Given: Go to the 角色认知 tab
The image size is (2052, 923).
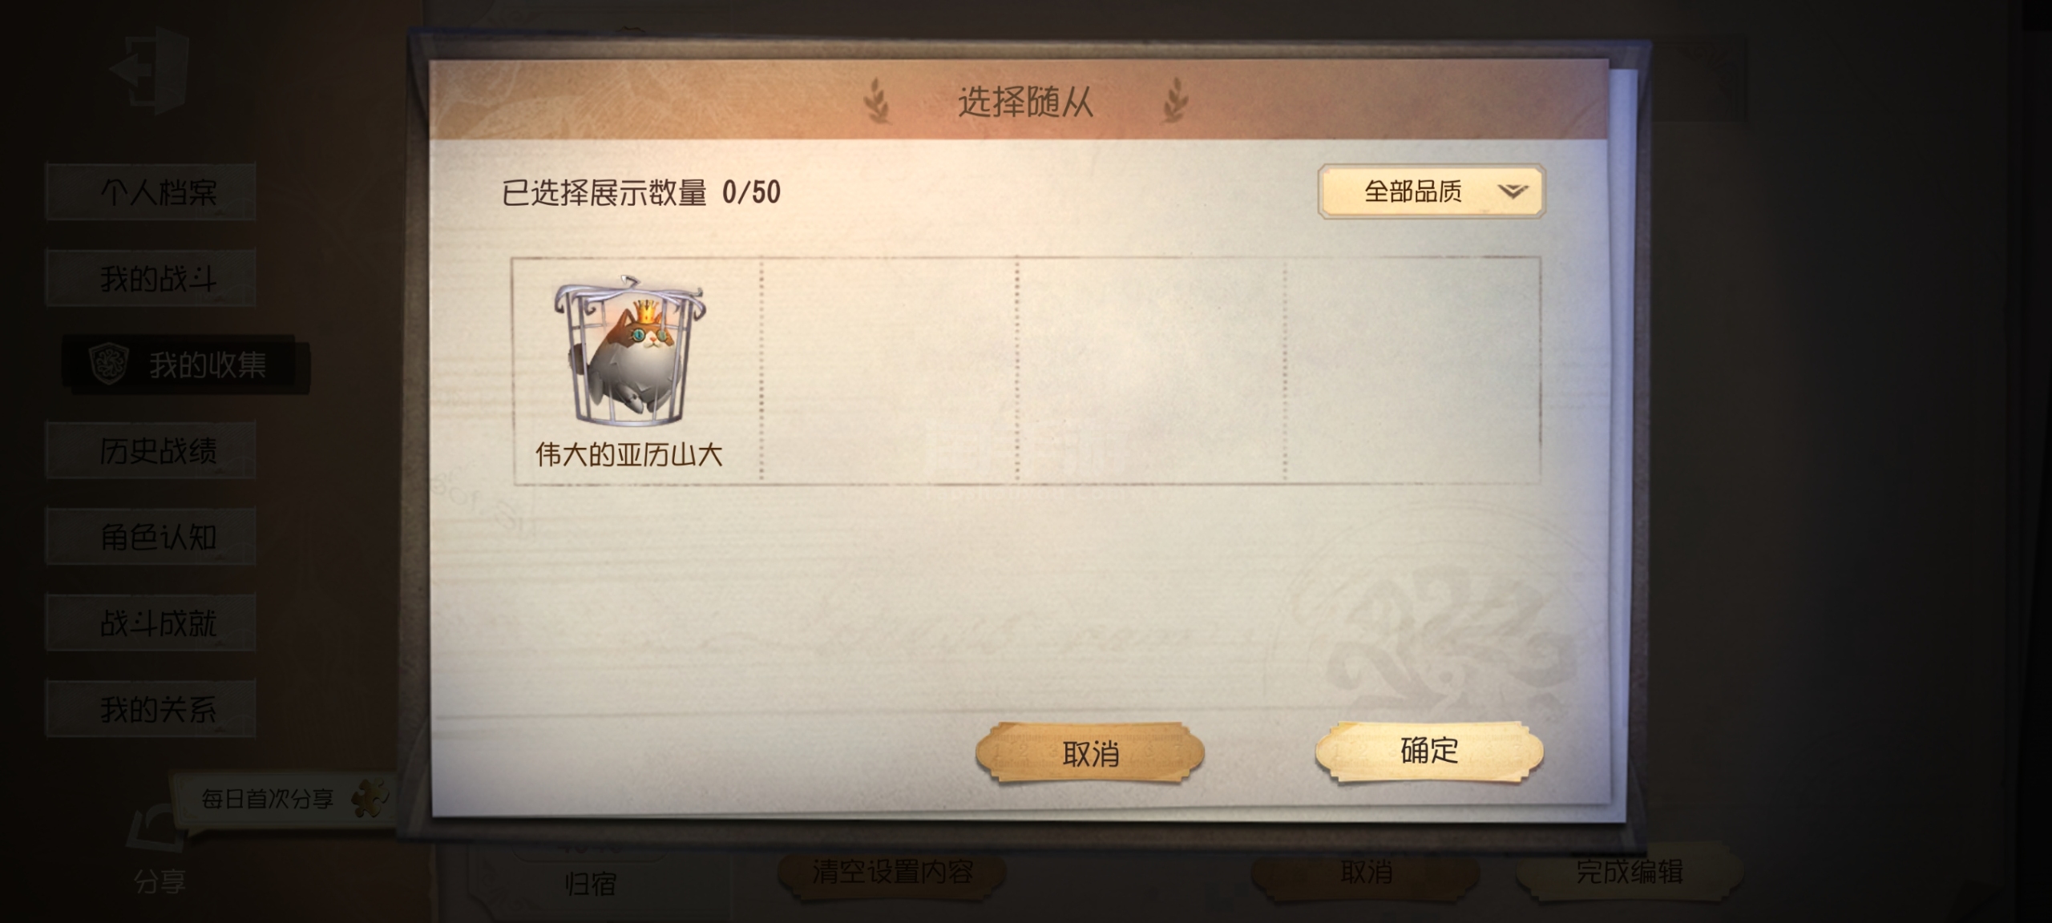Looking at the screenshot, I should (151, 537).
